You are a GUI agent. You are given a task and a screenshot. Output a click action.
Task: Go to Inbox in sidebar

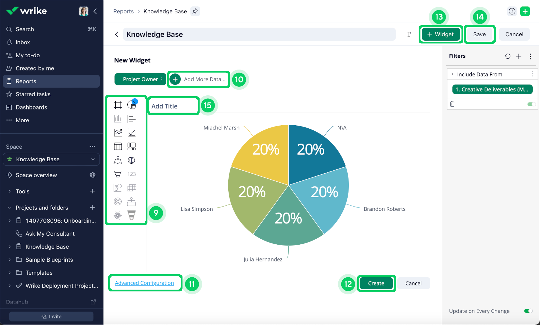pyautogui.click(x=23, y=42)
